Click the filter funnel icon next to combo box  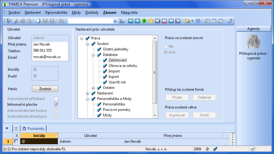pyautogui.click(x=122, y=21)
